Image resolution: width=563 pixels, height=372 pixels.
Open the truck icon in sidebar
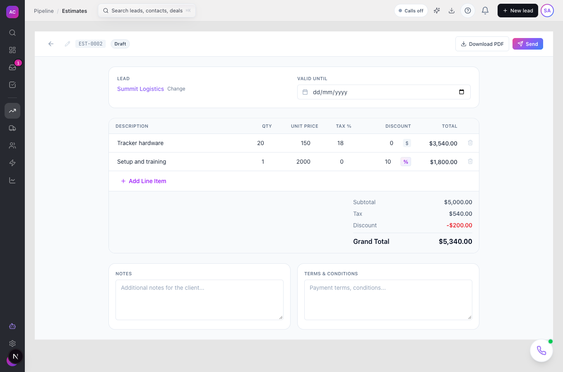coord(12,128)
